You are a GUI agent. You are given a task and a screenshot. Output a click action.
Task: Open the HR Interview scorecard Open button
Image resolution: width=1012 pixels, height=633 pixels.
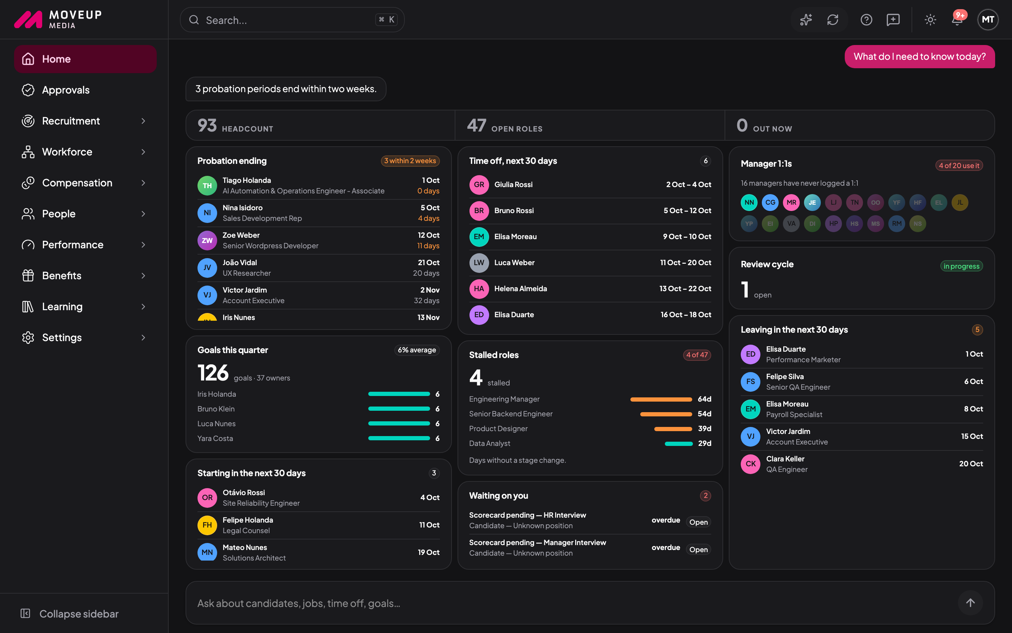698,522
